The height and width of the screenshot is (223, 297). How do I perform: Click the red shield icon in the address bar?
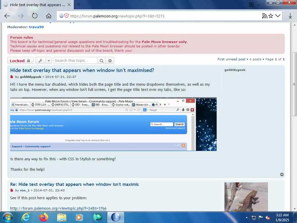pos(66,16)
